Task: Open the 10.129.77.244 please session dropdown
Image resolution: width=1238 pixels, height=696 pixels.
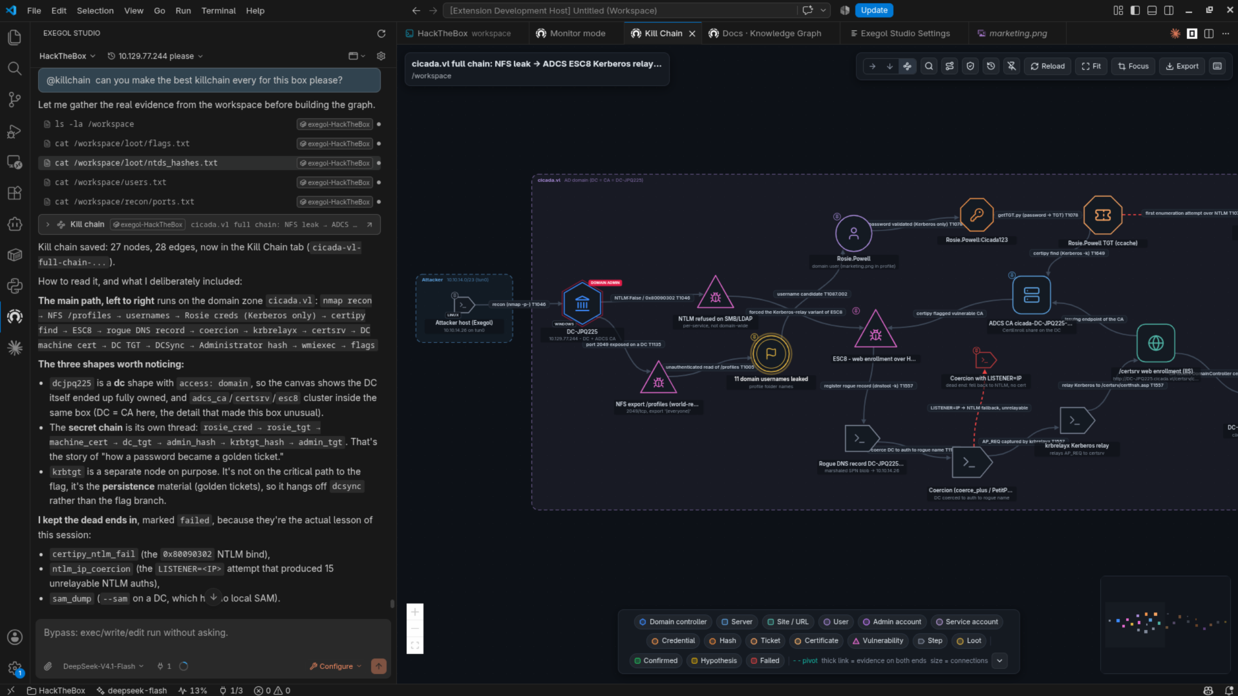Action: click(x=155, y=56)
